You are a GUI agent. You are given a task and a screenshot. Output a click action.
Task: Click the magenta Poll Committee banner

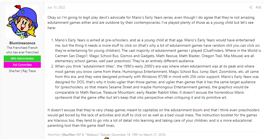(22, 65)
